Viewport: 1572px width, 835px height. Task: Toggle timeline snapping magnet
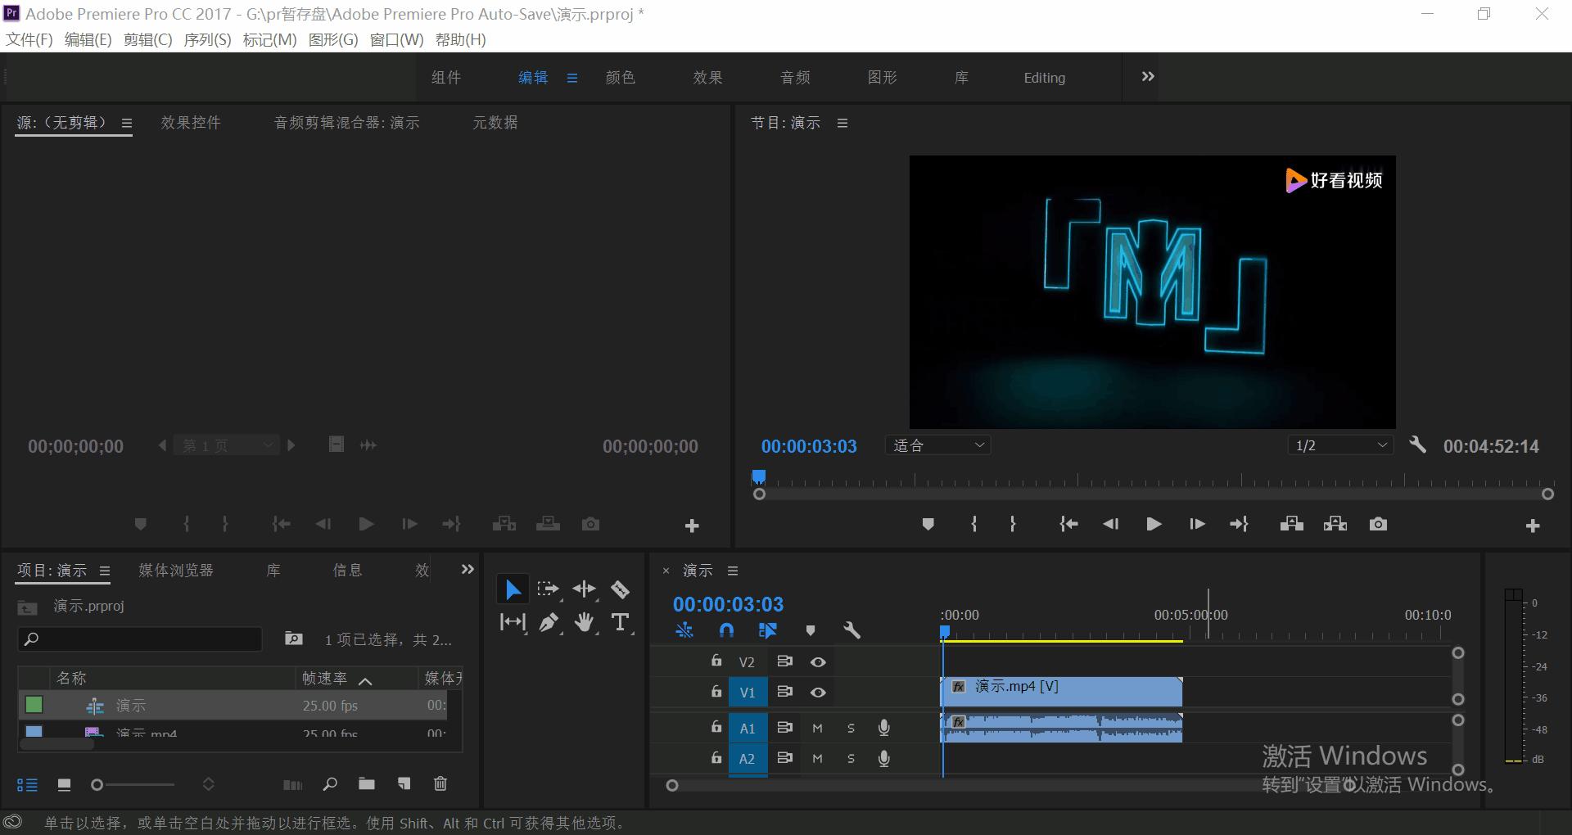click(726, 630)
